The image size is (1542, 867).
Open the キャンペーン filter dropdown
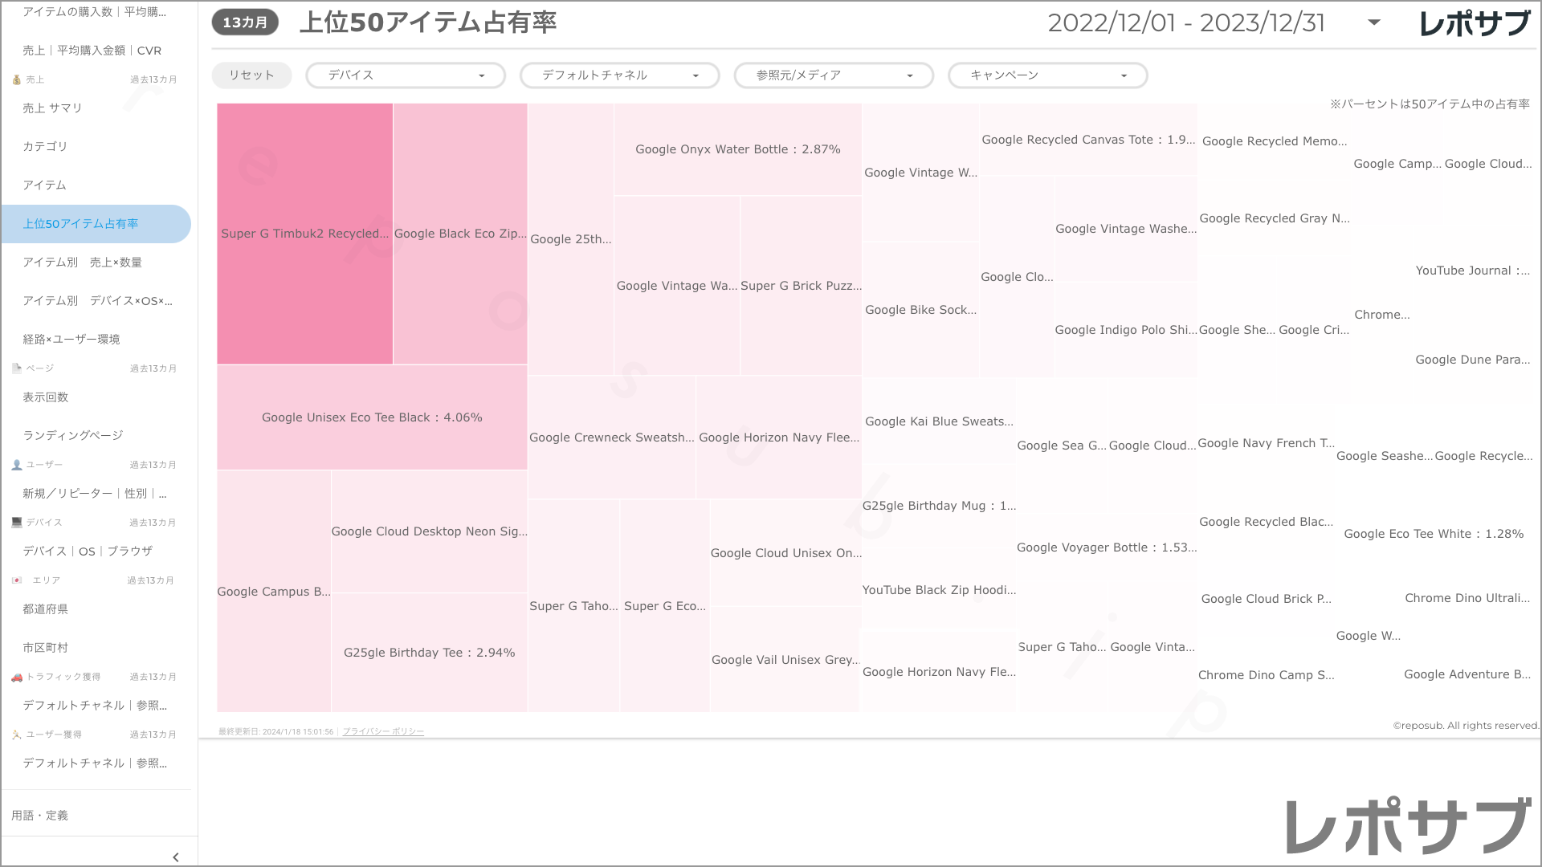pyautogui.click(x=1047, y=75)
